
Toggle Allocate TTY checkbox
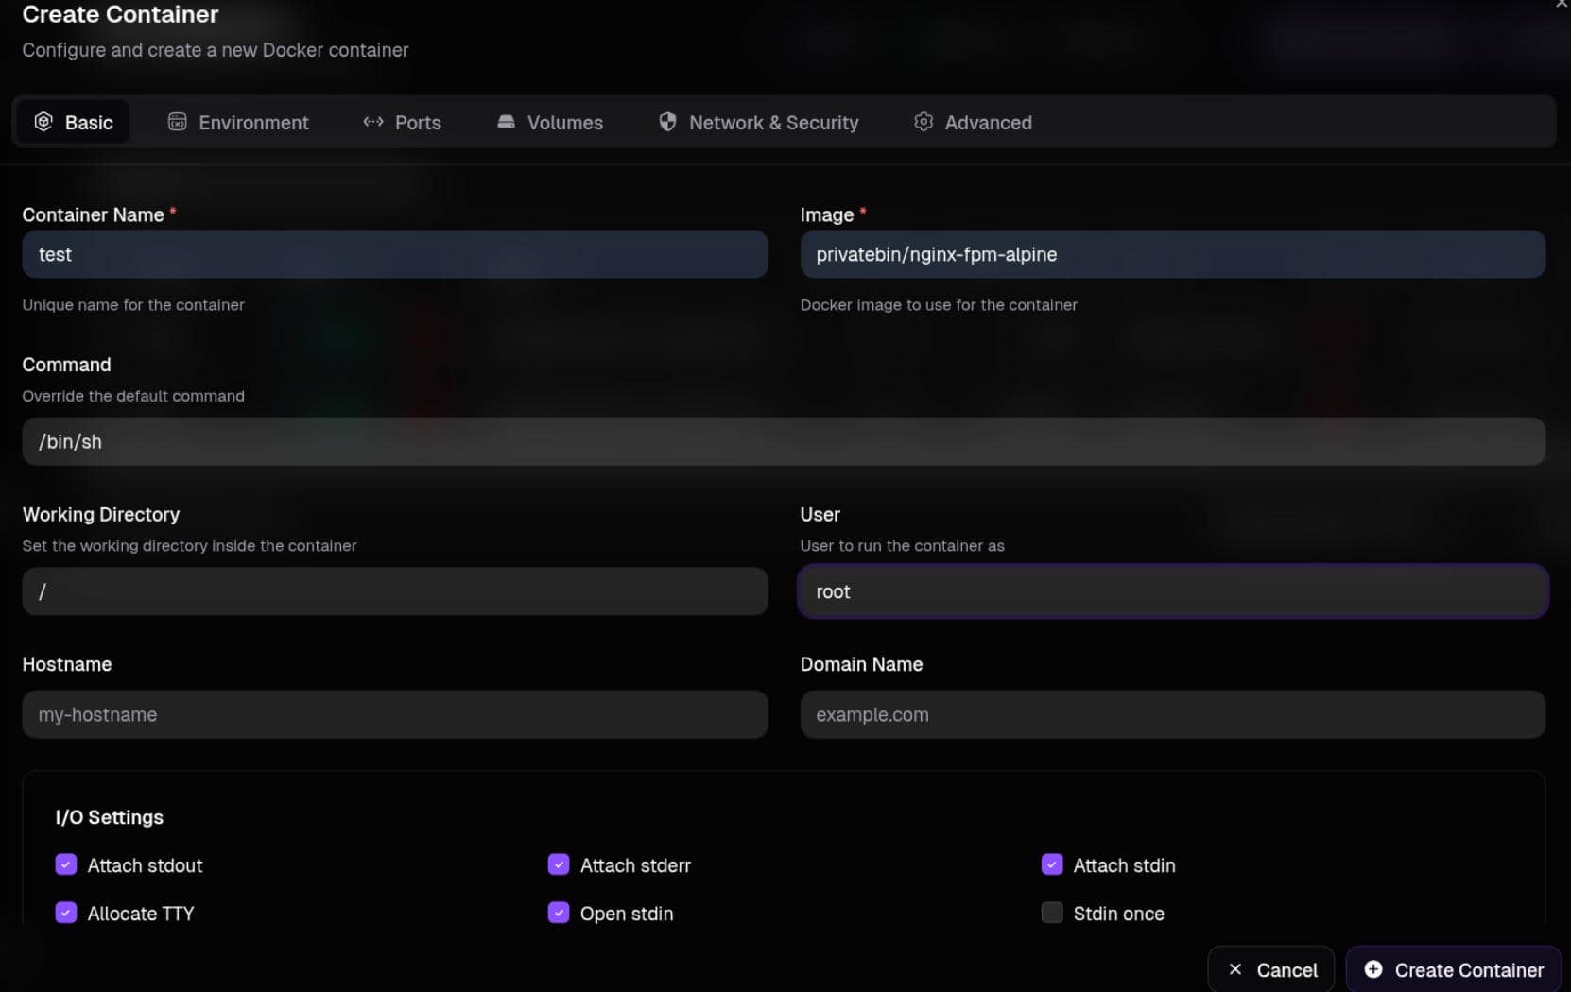click(x=66, y=913)
